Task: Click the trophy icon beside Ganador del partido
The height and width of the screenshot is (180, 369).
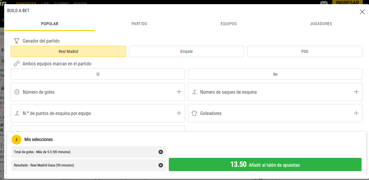Action: point(17,41)
